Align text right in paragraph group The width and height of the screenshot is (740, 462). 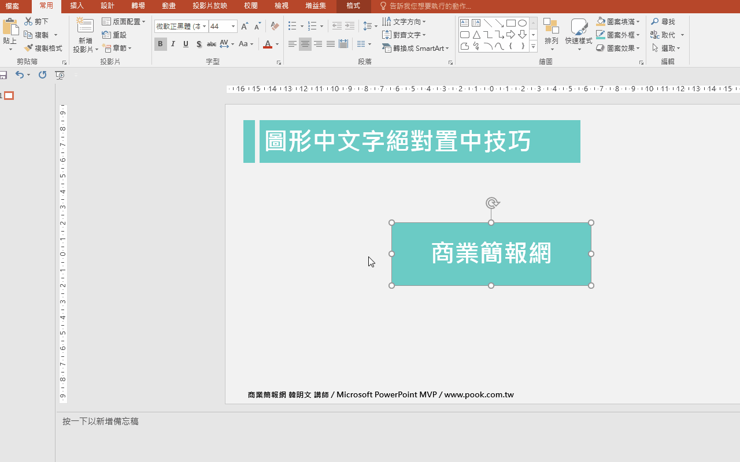(x=318, y=44)
